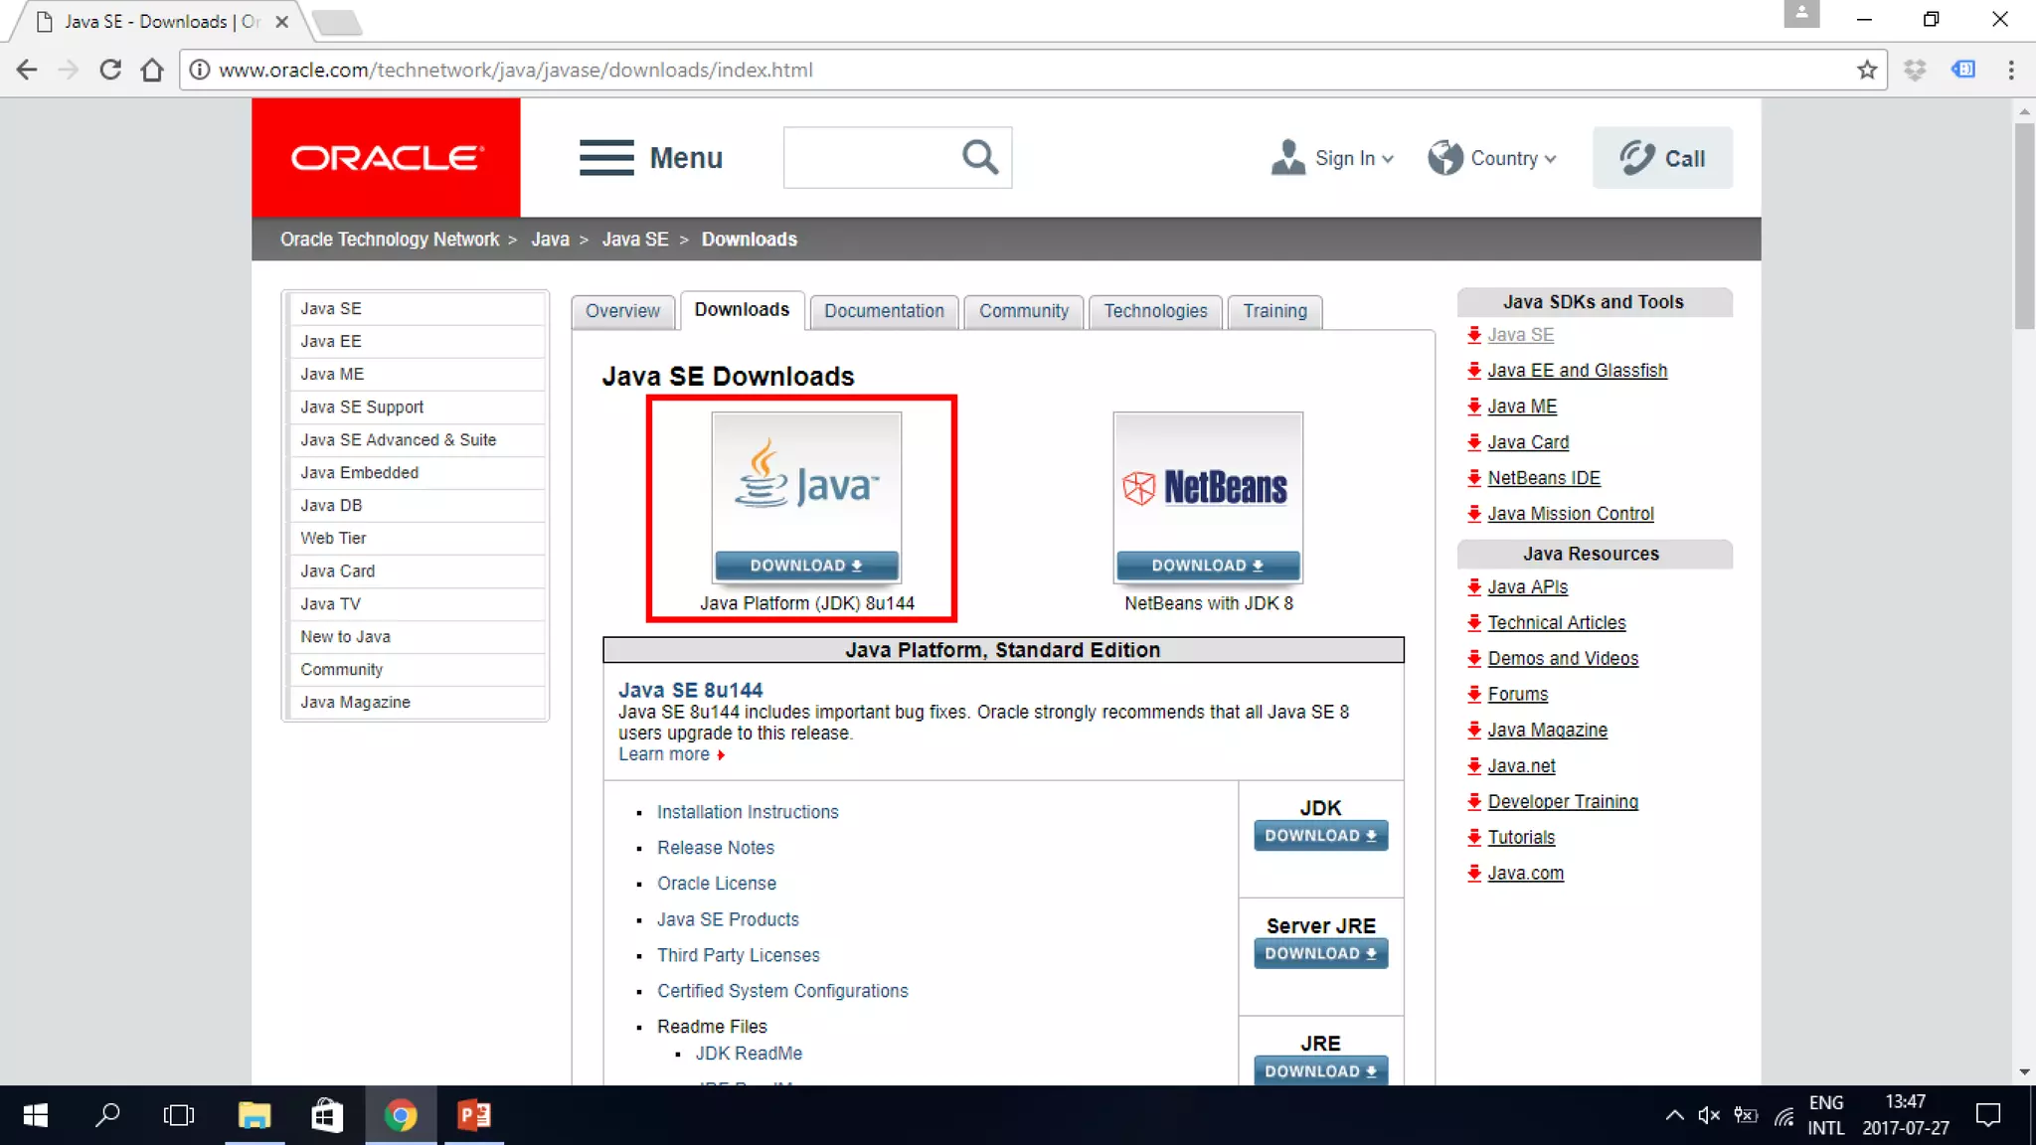Expand the Sign In dropdown
2036x1145 pixels.
1333,158
